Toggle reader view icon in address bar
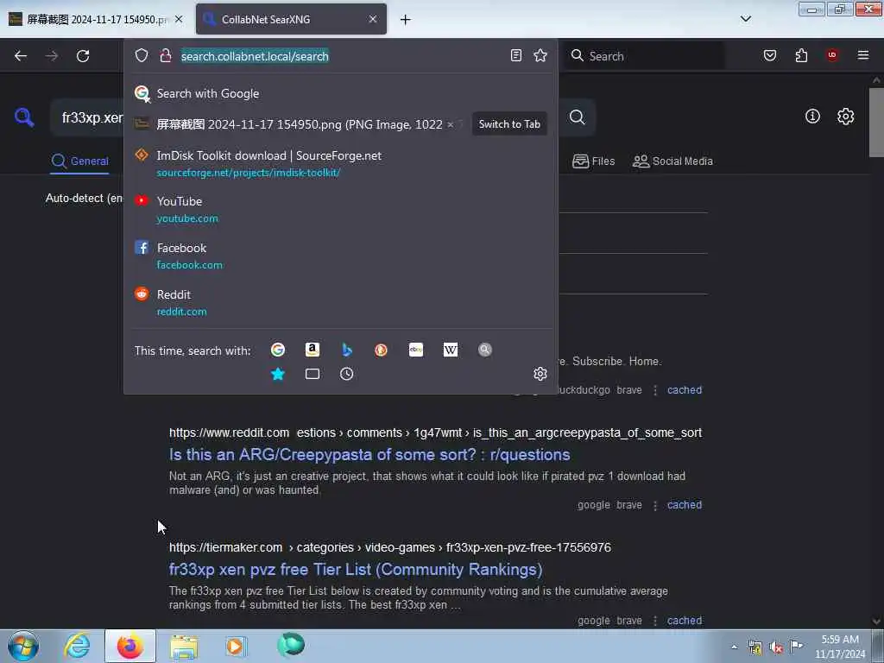The image size is (884, 663). coord(516,55)
